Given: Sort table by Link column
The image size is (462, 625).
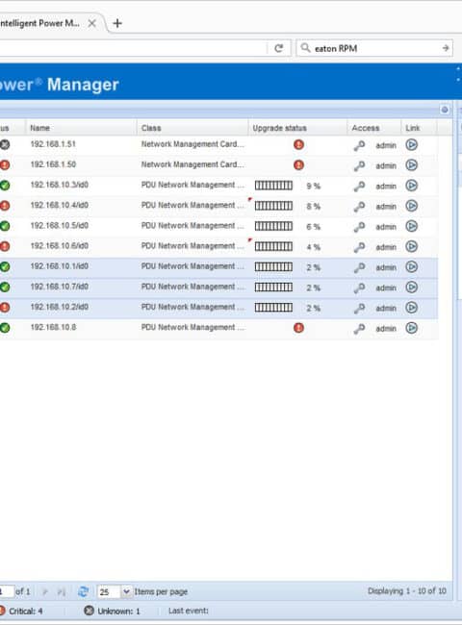Looking at the screenshot, I should click(x=419, y=128).
